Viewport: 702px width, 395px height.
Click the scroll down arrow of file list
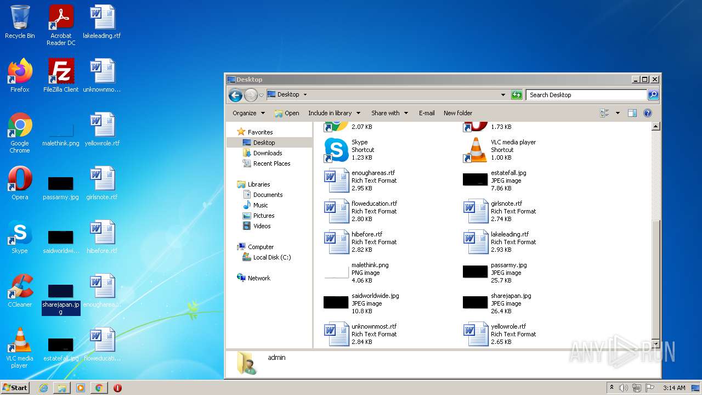click(x=655, y=344)
